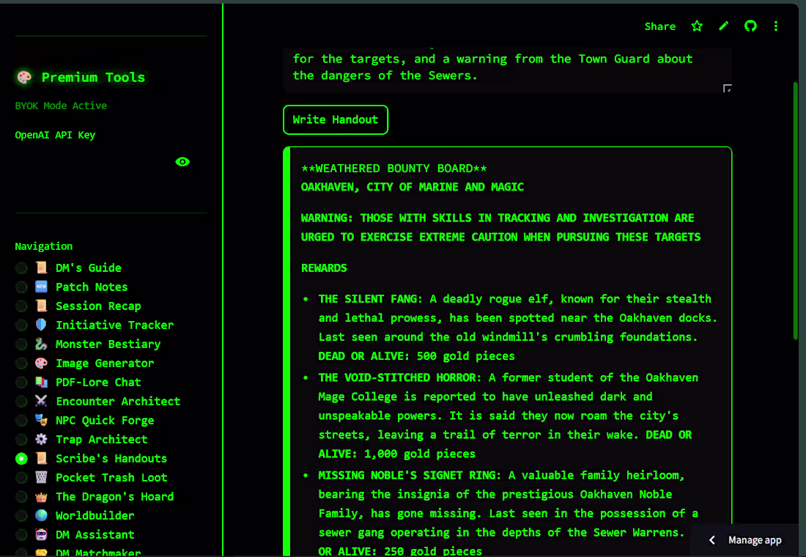Expand the prompt text area via its corner handle
The height and width of the screenshot is (557, 806).
[727, 88]
